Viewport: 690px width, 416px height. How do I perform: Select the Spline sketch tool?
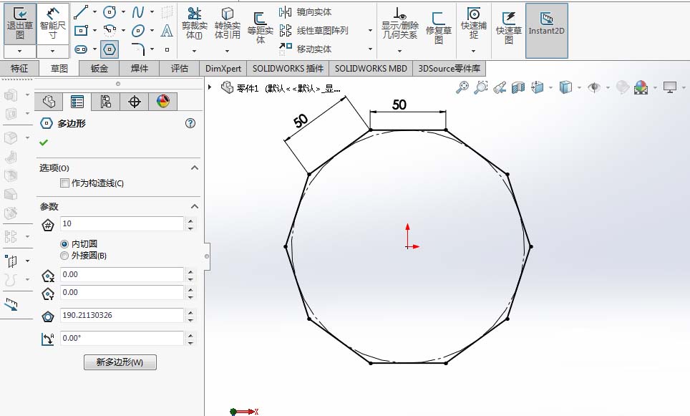tap(138, 12)
